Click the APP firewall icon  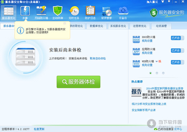(x=136, y=51)
